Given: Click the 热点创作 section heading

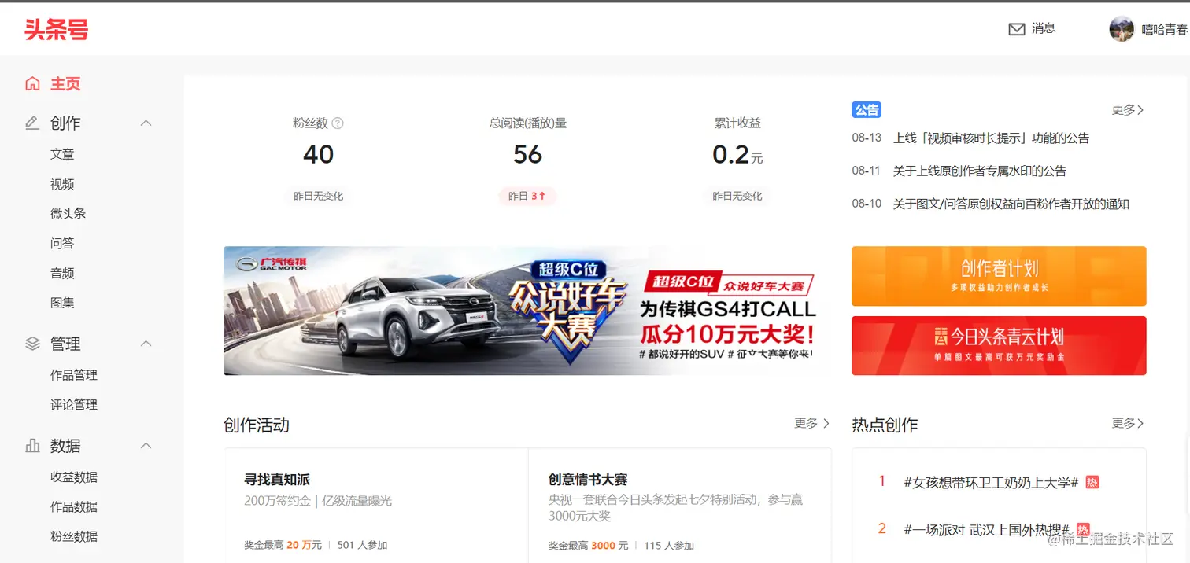Looking at the screenshot, I should pos(885,425).
